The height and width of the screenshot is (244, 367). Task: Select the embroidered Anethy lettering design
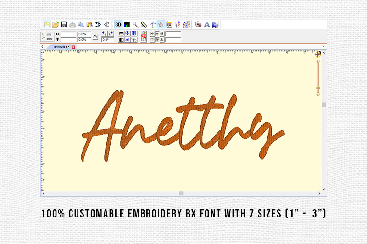183,126
